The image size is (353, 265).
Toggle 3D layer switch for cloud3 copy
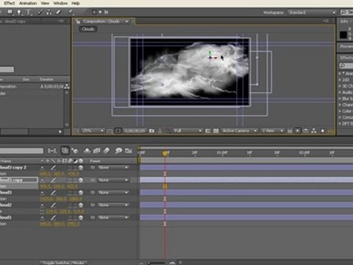pos(81,180)
